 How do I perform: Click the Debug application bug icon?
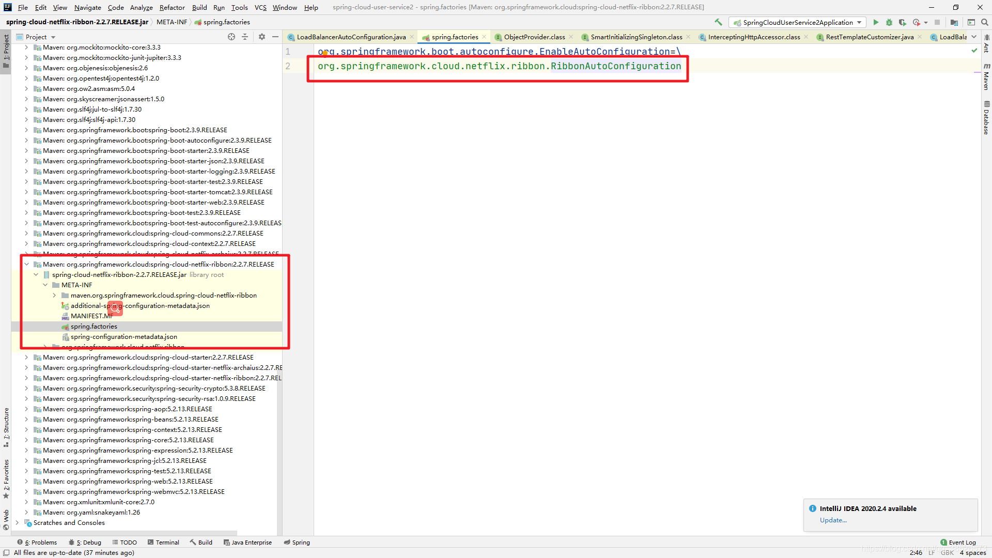pyautogui.click(x=889, y=23)
